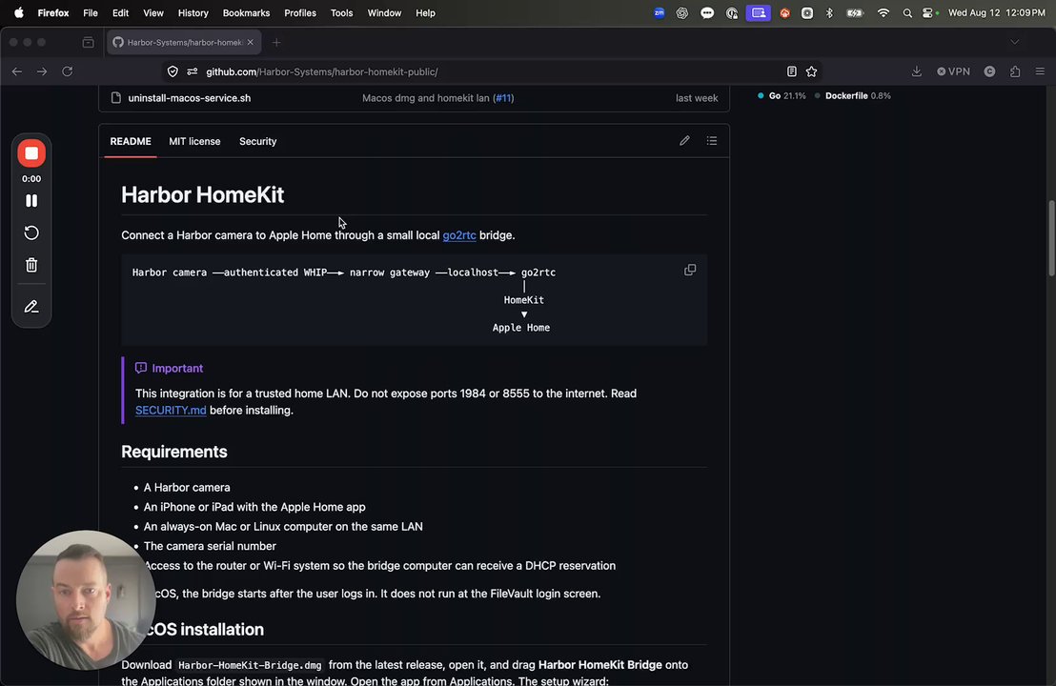Click the Harbor HomeKit heading

click(203, 195)
